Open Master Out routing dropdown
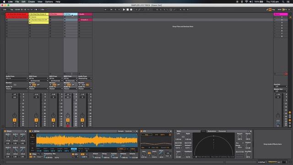This screenshot has width=293, height=165. 281,91
